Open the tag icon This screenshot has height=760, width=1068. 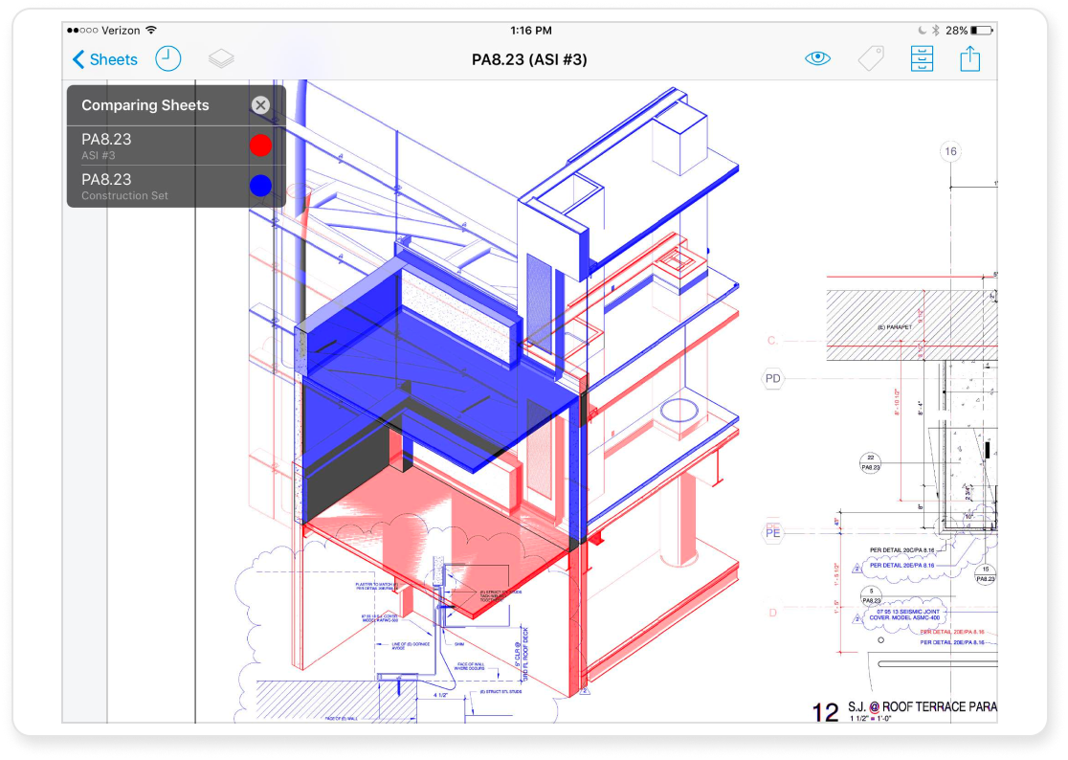click(x=871, y=59)
